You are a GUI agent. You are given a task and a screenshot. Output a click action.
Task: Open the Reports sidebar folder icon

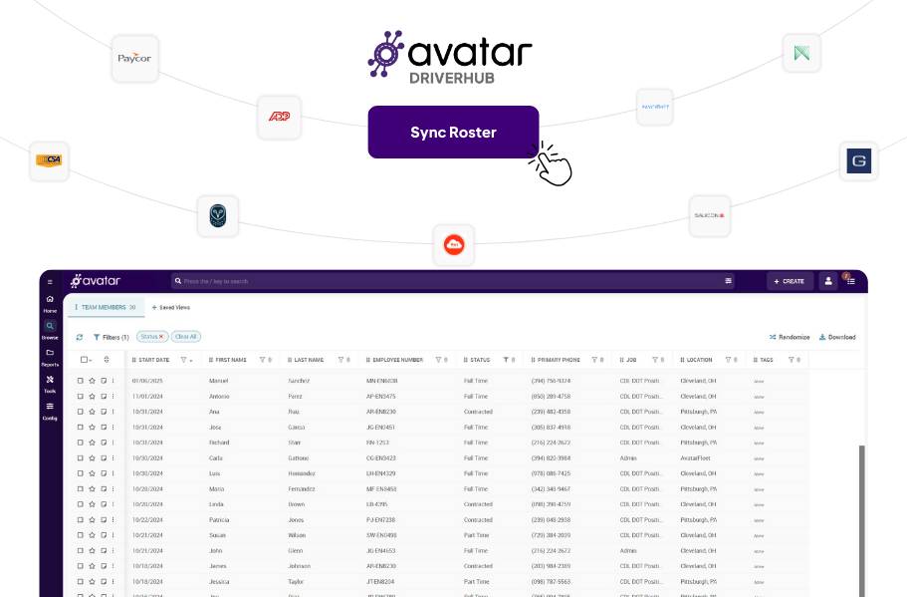(50, 354)
